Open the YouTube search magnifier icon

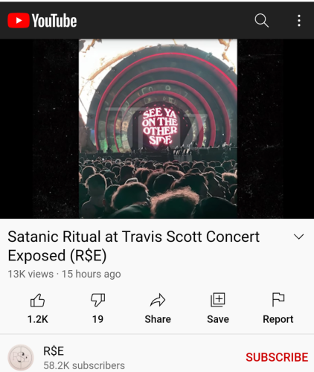[262, 20]
